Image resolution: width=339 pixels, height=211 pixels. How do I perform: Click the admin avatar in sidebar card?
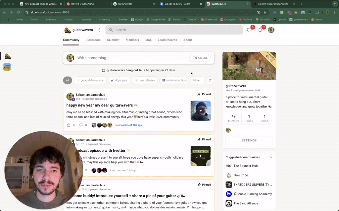pyautogui.click(x=228, y=130)
